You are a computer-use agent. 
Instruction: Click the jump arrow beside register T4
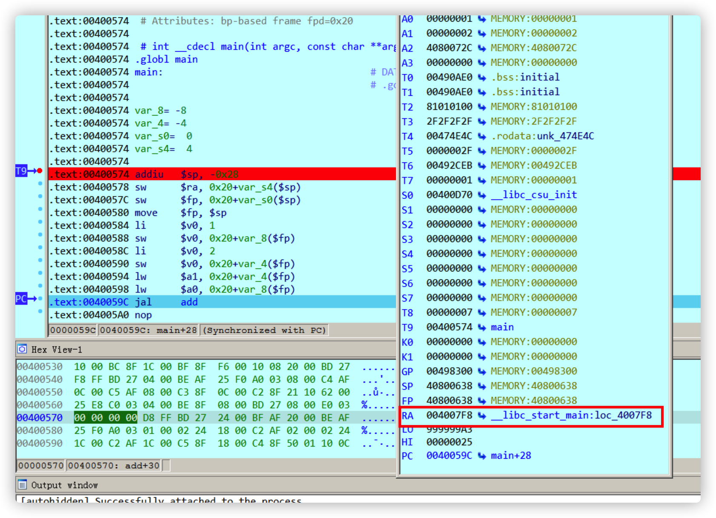481,136
